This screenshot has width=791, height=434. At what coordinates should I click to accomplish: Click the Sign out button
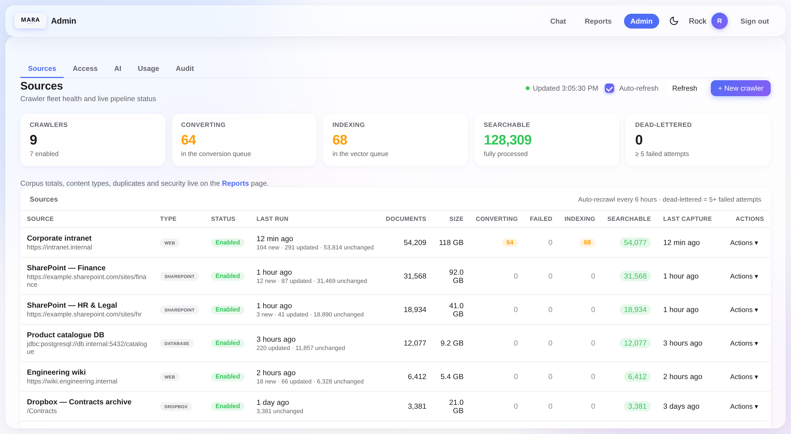[754, 21]
